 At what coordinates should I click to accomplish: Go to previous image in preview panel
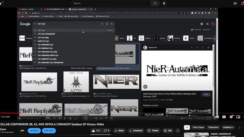tap(192, 48)
